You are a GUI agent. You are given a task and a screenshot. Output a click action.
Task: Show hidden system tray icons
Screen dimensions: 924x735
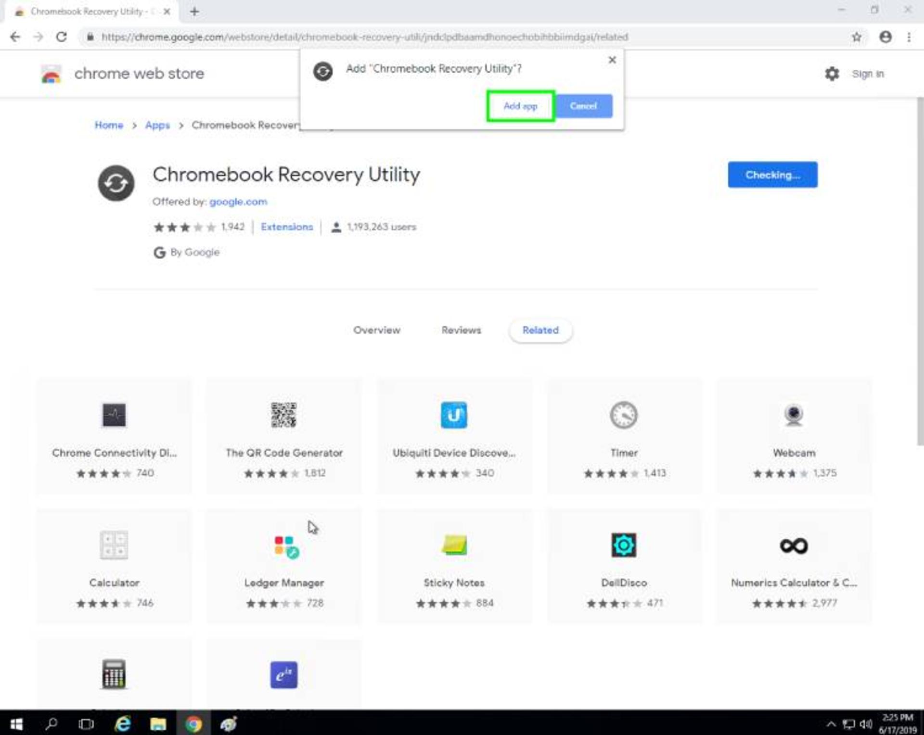pos(831,724)
